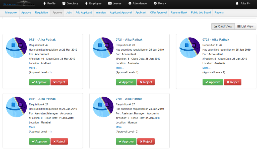Click the Street Software logo
The height and width of the screenshot is (152, 257).
(19, 4)
